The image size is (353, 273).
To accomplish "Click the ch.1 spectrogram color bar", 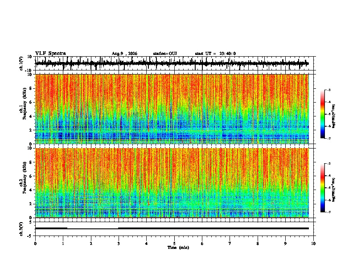I will click(323, 114).
